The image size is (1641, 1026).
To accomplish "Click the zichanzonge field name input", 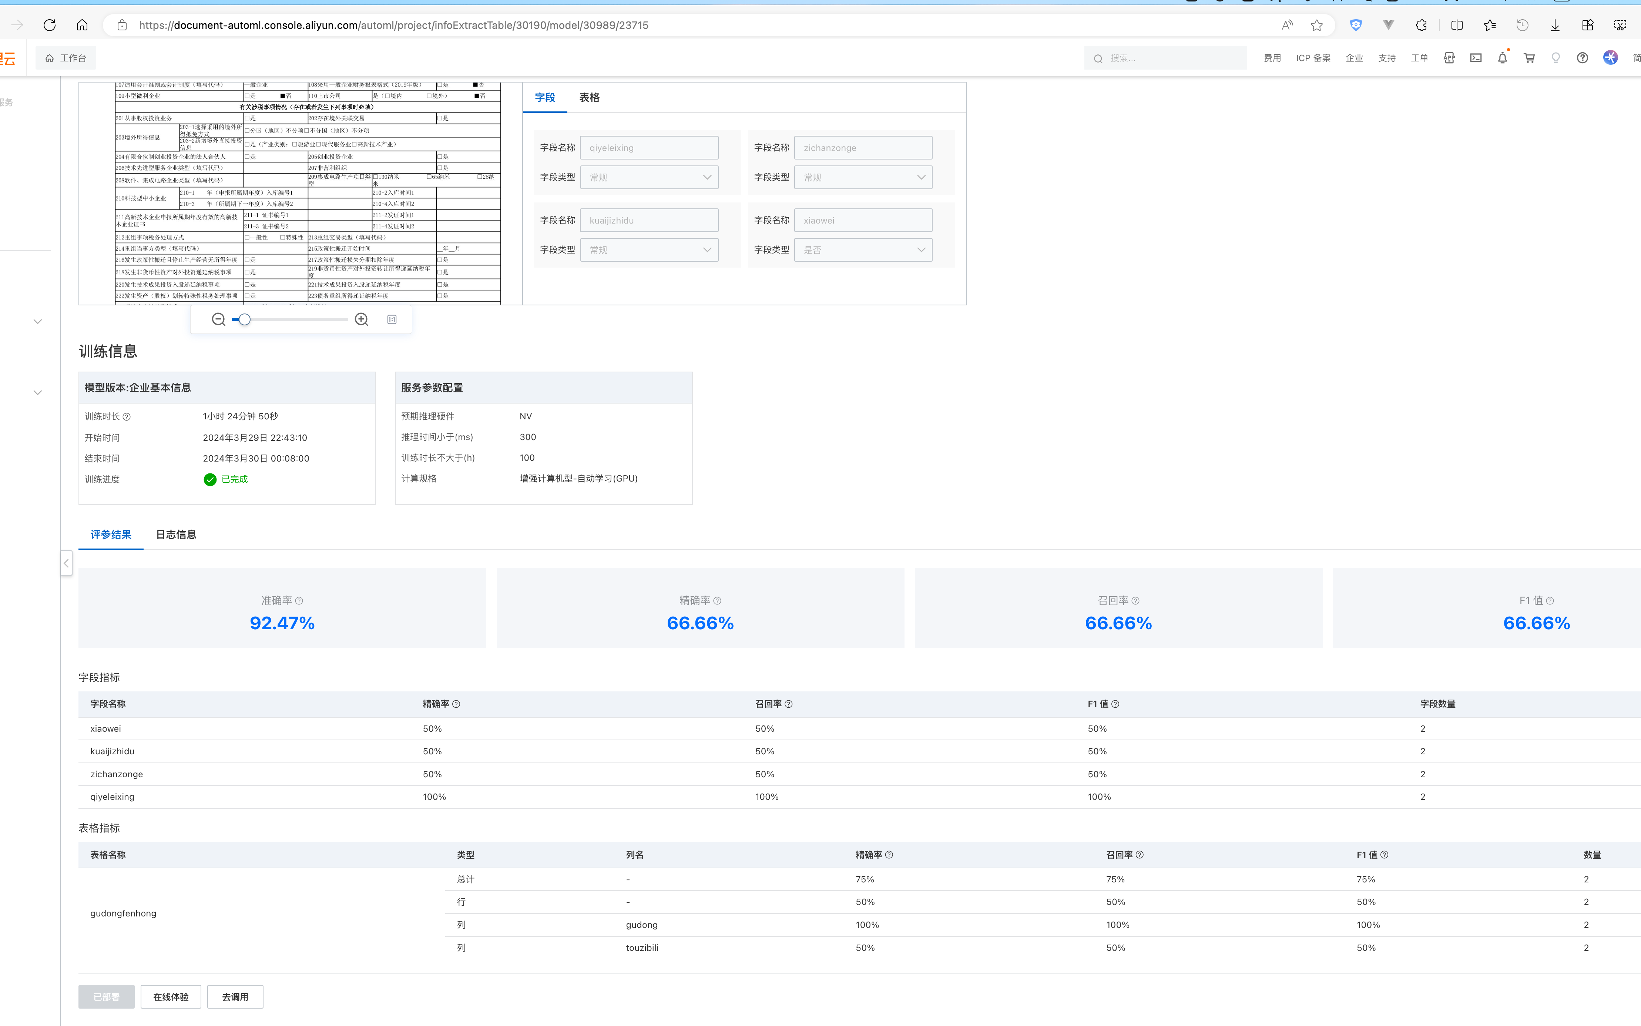I will click(x=863, y=148).
